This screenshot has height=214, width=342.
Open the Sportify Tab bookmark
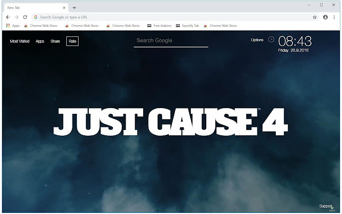[188, 26]
